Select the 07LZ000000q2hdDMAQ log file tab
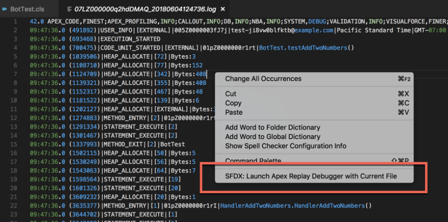The height and width of the screenshot is (222, 448). (146, 9)
